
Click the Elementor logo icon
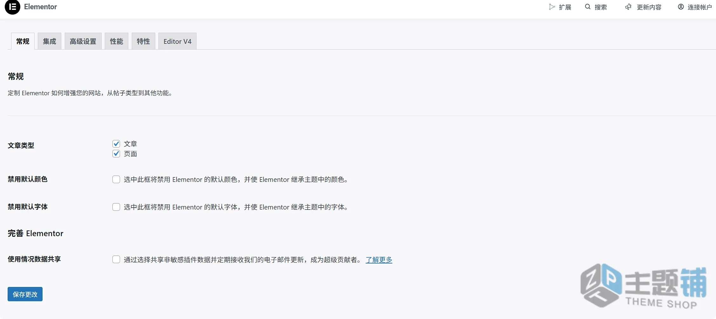[12, 7]
